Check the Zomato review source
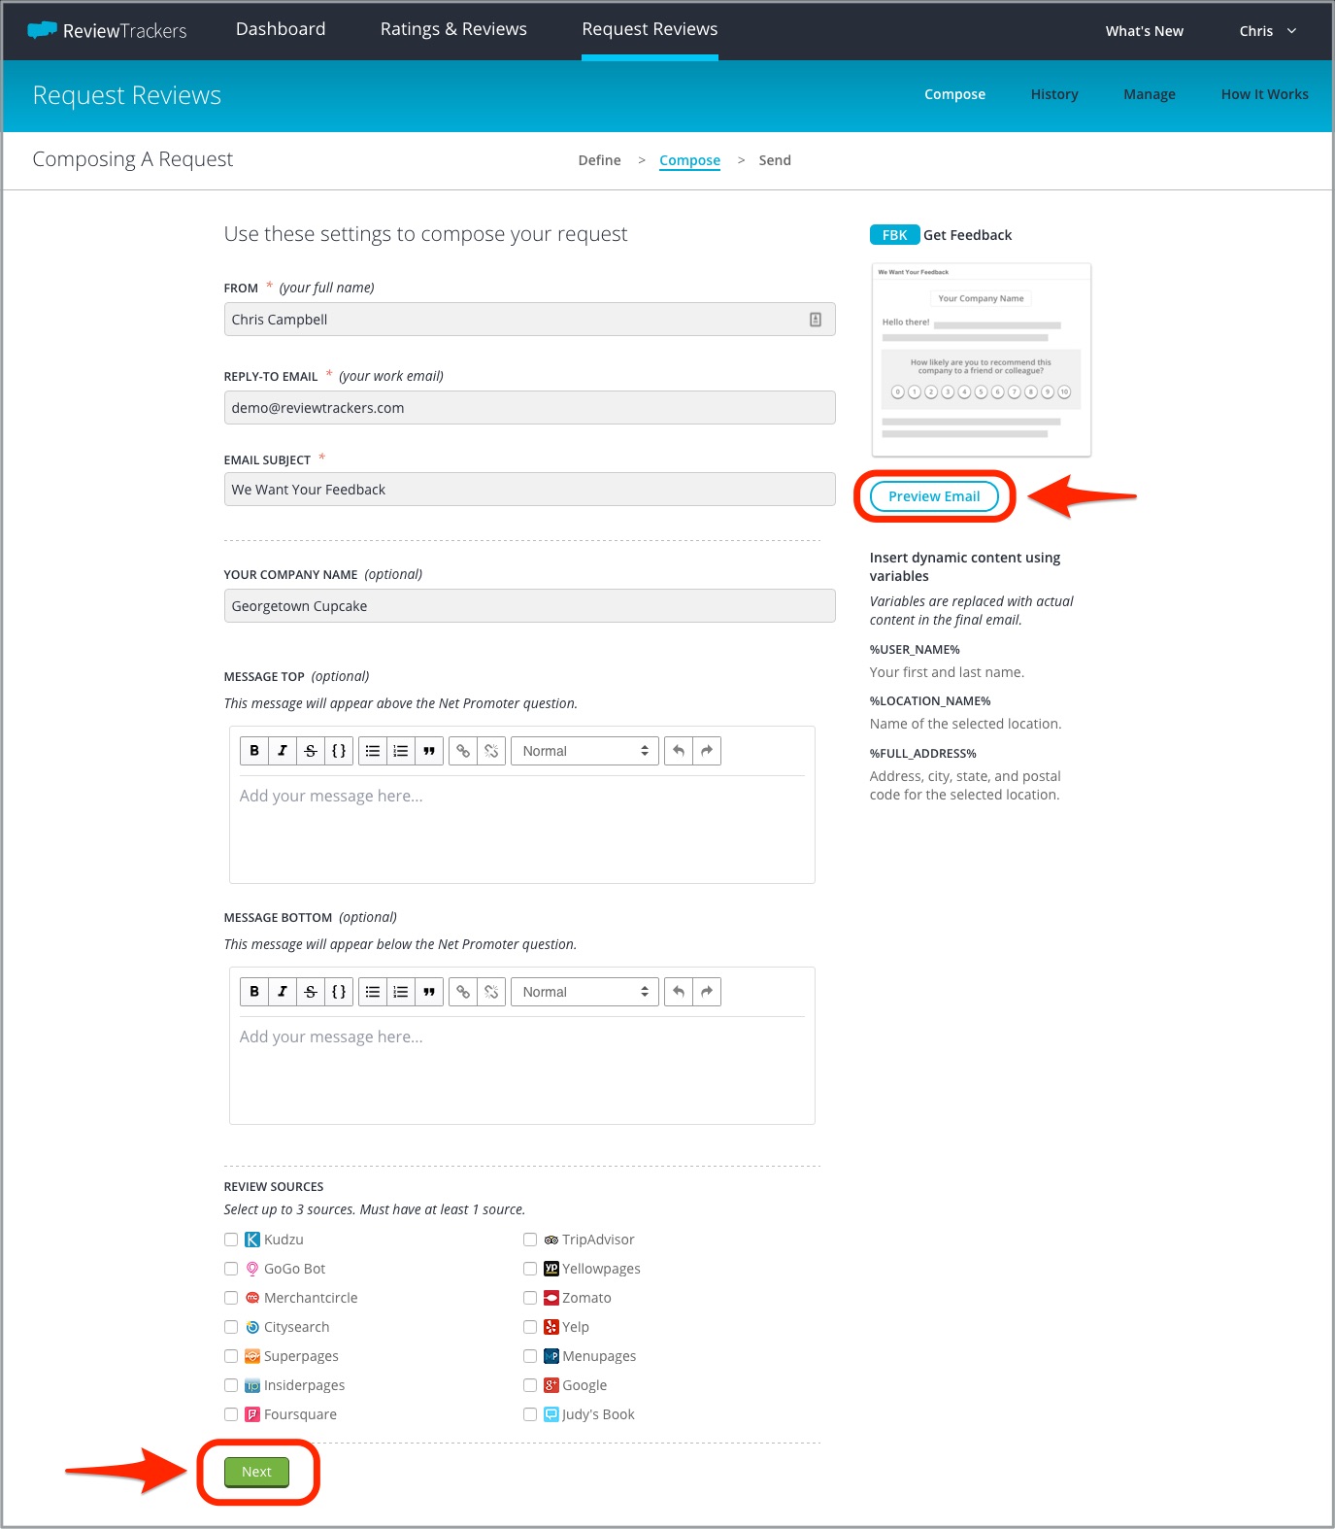 (x=530, y=1298)
